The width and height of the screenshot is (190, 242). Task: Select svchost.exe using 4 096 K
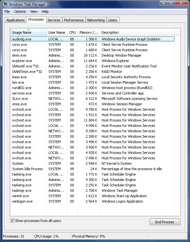[93, 126]
